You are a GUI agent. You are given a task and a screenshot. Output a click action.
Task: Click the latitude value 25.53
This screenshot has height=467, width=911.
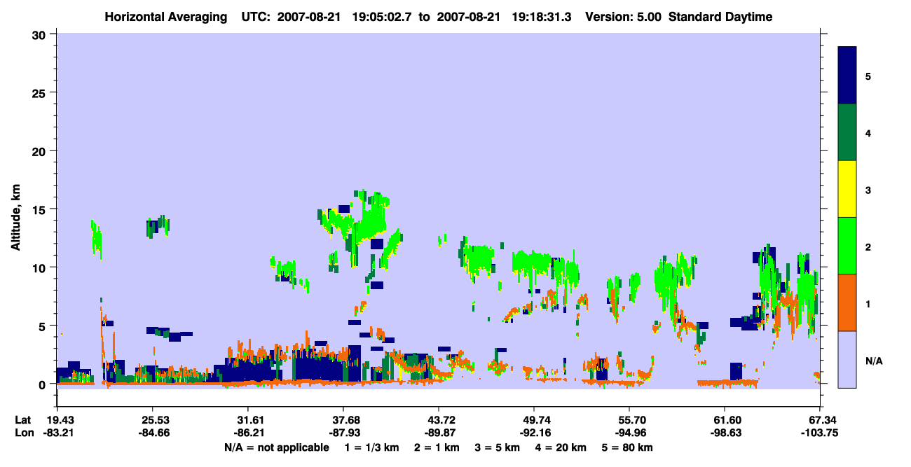[x=153, y=420]
